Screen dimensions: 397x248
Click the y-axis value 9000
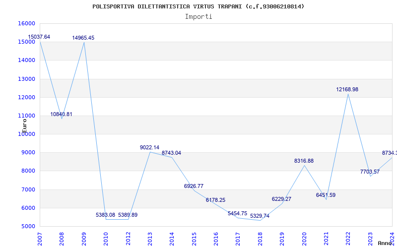point(28,153)
